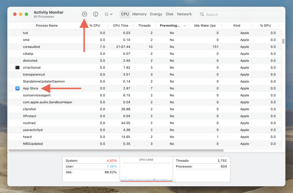Select the App Store app icon
Viewport: 293px width, 193px height.
point(17,88)
